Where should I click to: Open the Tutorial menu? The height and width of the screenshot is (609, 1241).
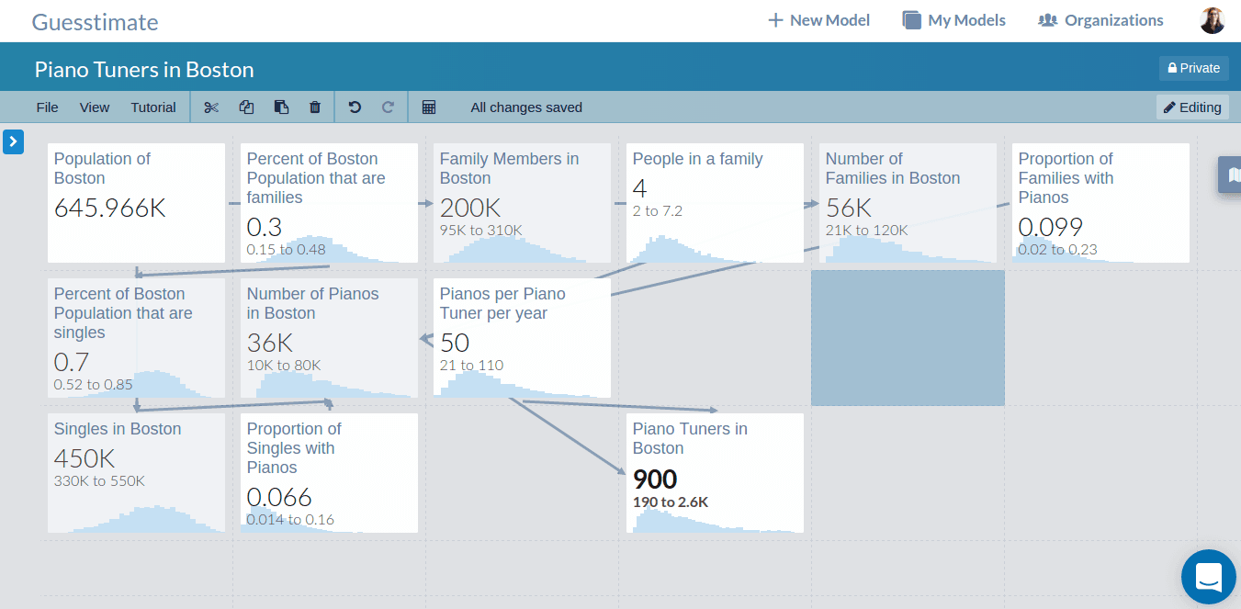[x=153, y=107]
